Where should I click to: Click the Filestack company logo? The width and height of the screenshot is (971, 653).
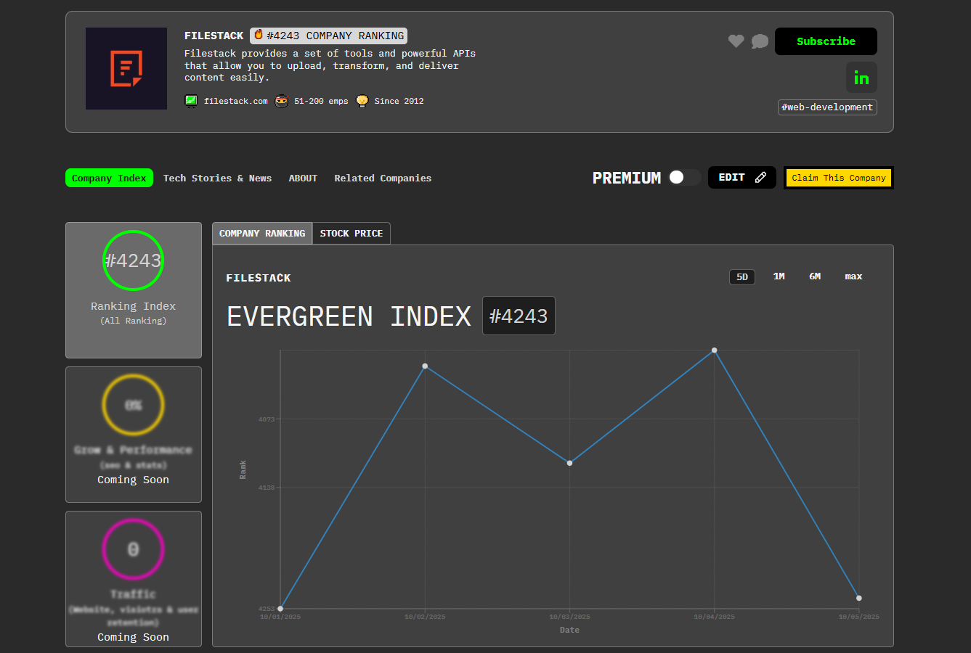pos(126,69)
